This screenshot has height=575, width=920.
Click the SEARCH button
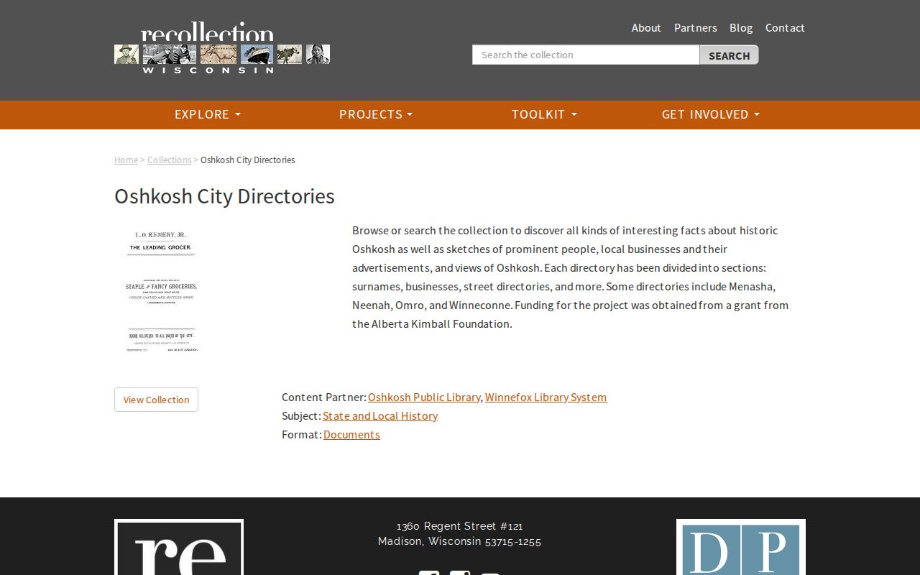729,55
